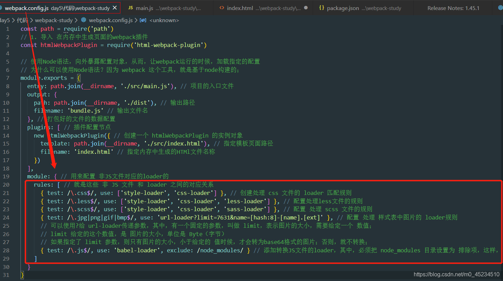Click the './src/index.html' string on line 15
Viewport: 503px width, 281px height.
click(x=174, y=143)
